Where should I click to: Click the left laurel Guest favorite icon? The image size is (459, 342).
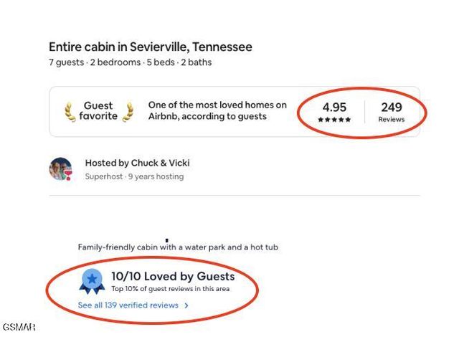coord(70,111)
